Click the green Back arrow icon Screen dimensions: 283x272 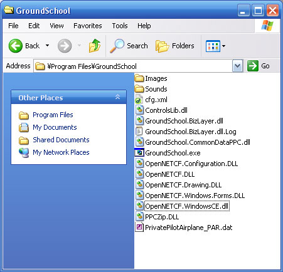(16, 46)
